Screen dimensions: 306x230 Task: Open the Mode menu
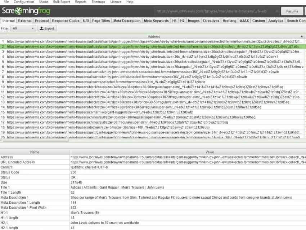coord(44,2)
